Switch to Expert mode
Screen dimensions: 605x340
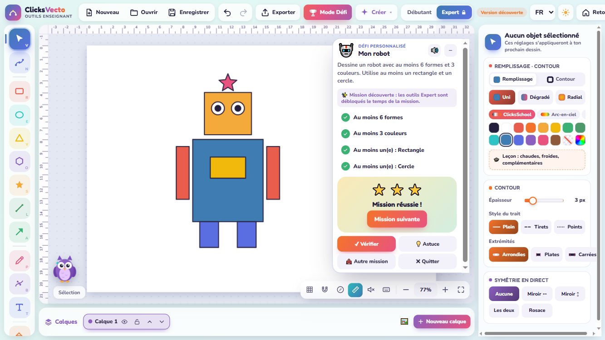point(454,12)
